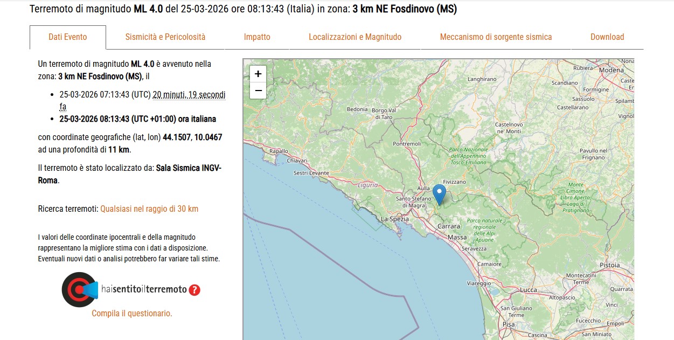Open the Download tab
This screenshot has height=340, width=674.
pyautogui.click(x=607, y=37)
